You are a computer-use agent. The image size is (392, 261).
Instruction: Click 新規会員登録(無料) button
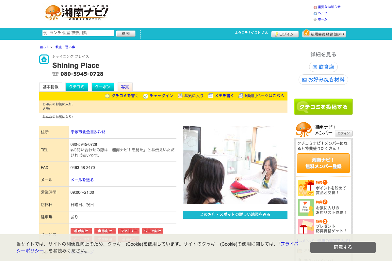(324, 34)
